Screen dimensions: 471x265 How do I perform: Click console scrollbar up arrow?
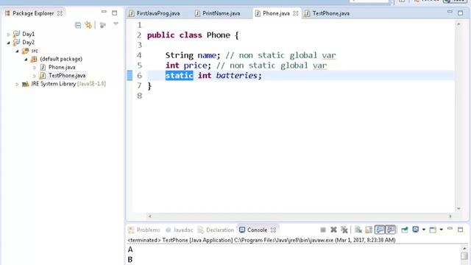point(464,249)
